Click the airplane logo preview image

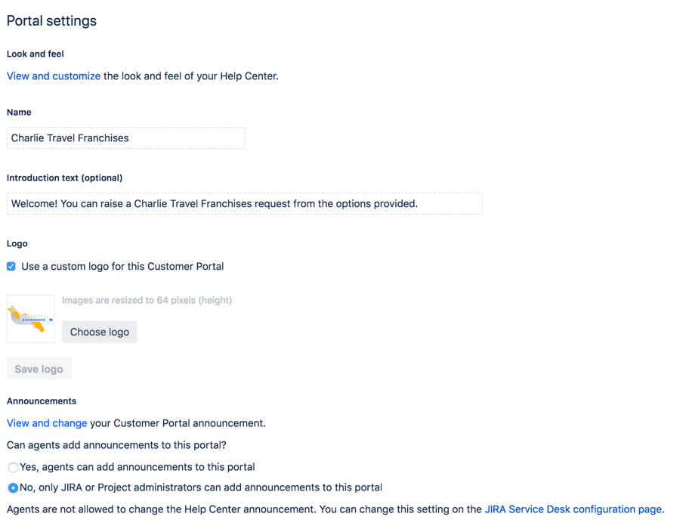coord(31,319)
